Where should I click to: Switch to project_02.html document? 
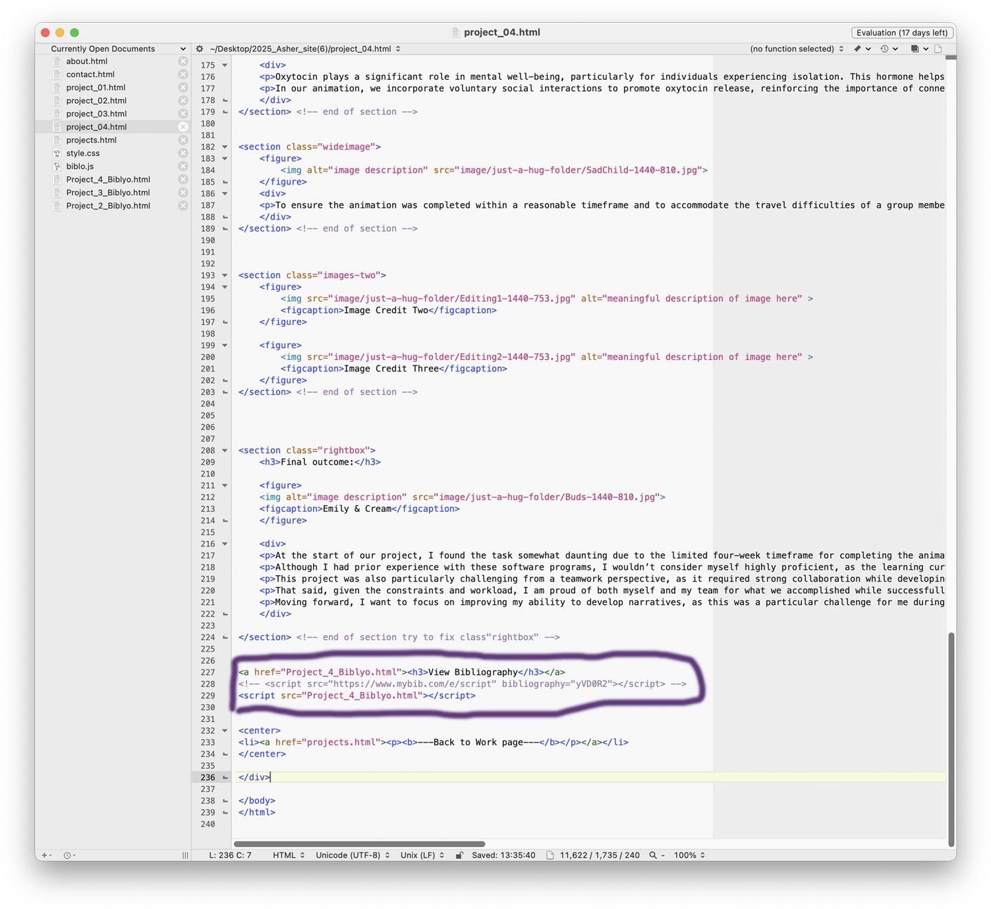tap(96, 100)
